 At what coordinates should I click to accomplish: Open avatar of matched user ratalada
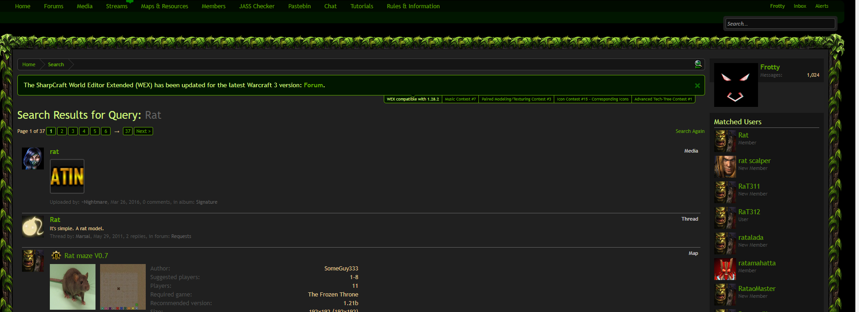click(725, 243)
